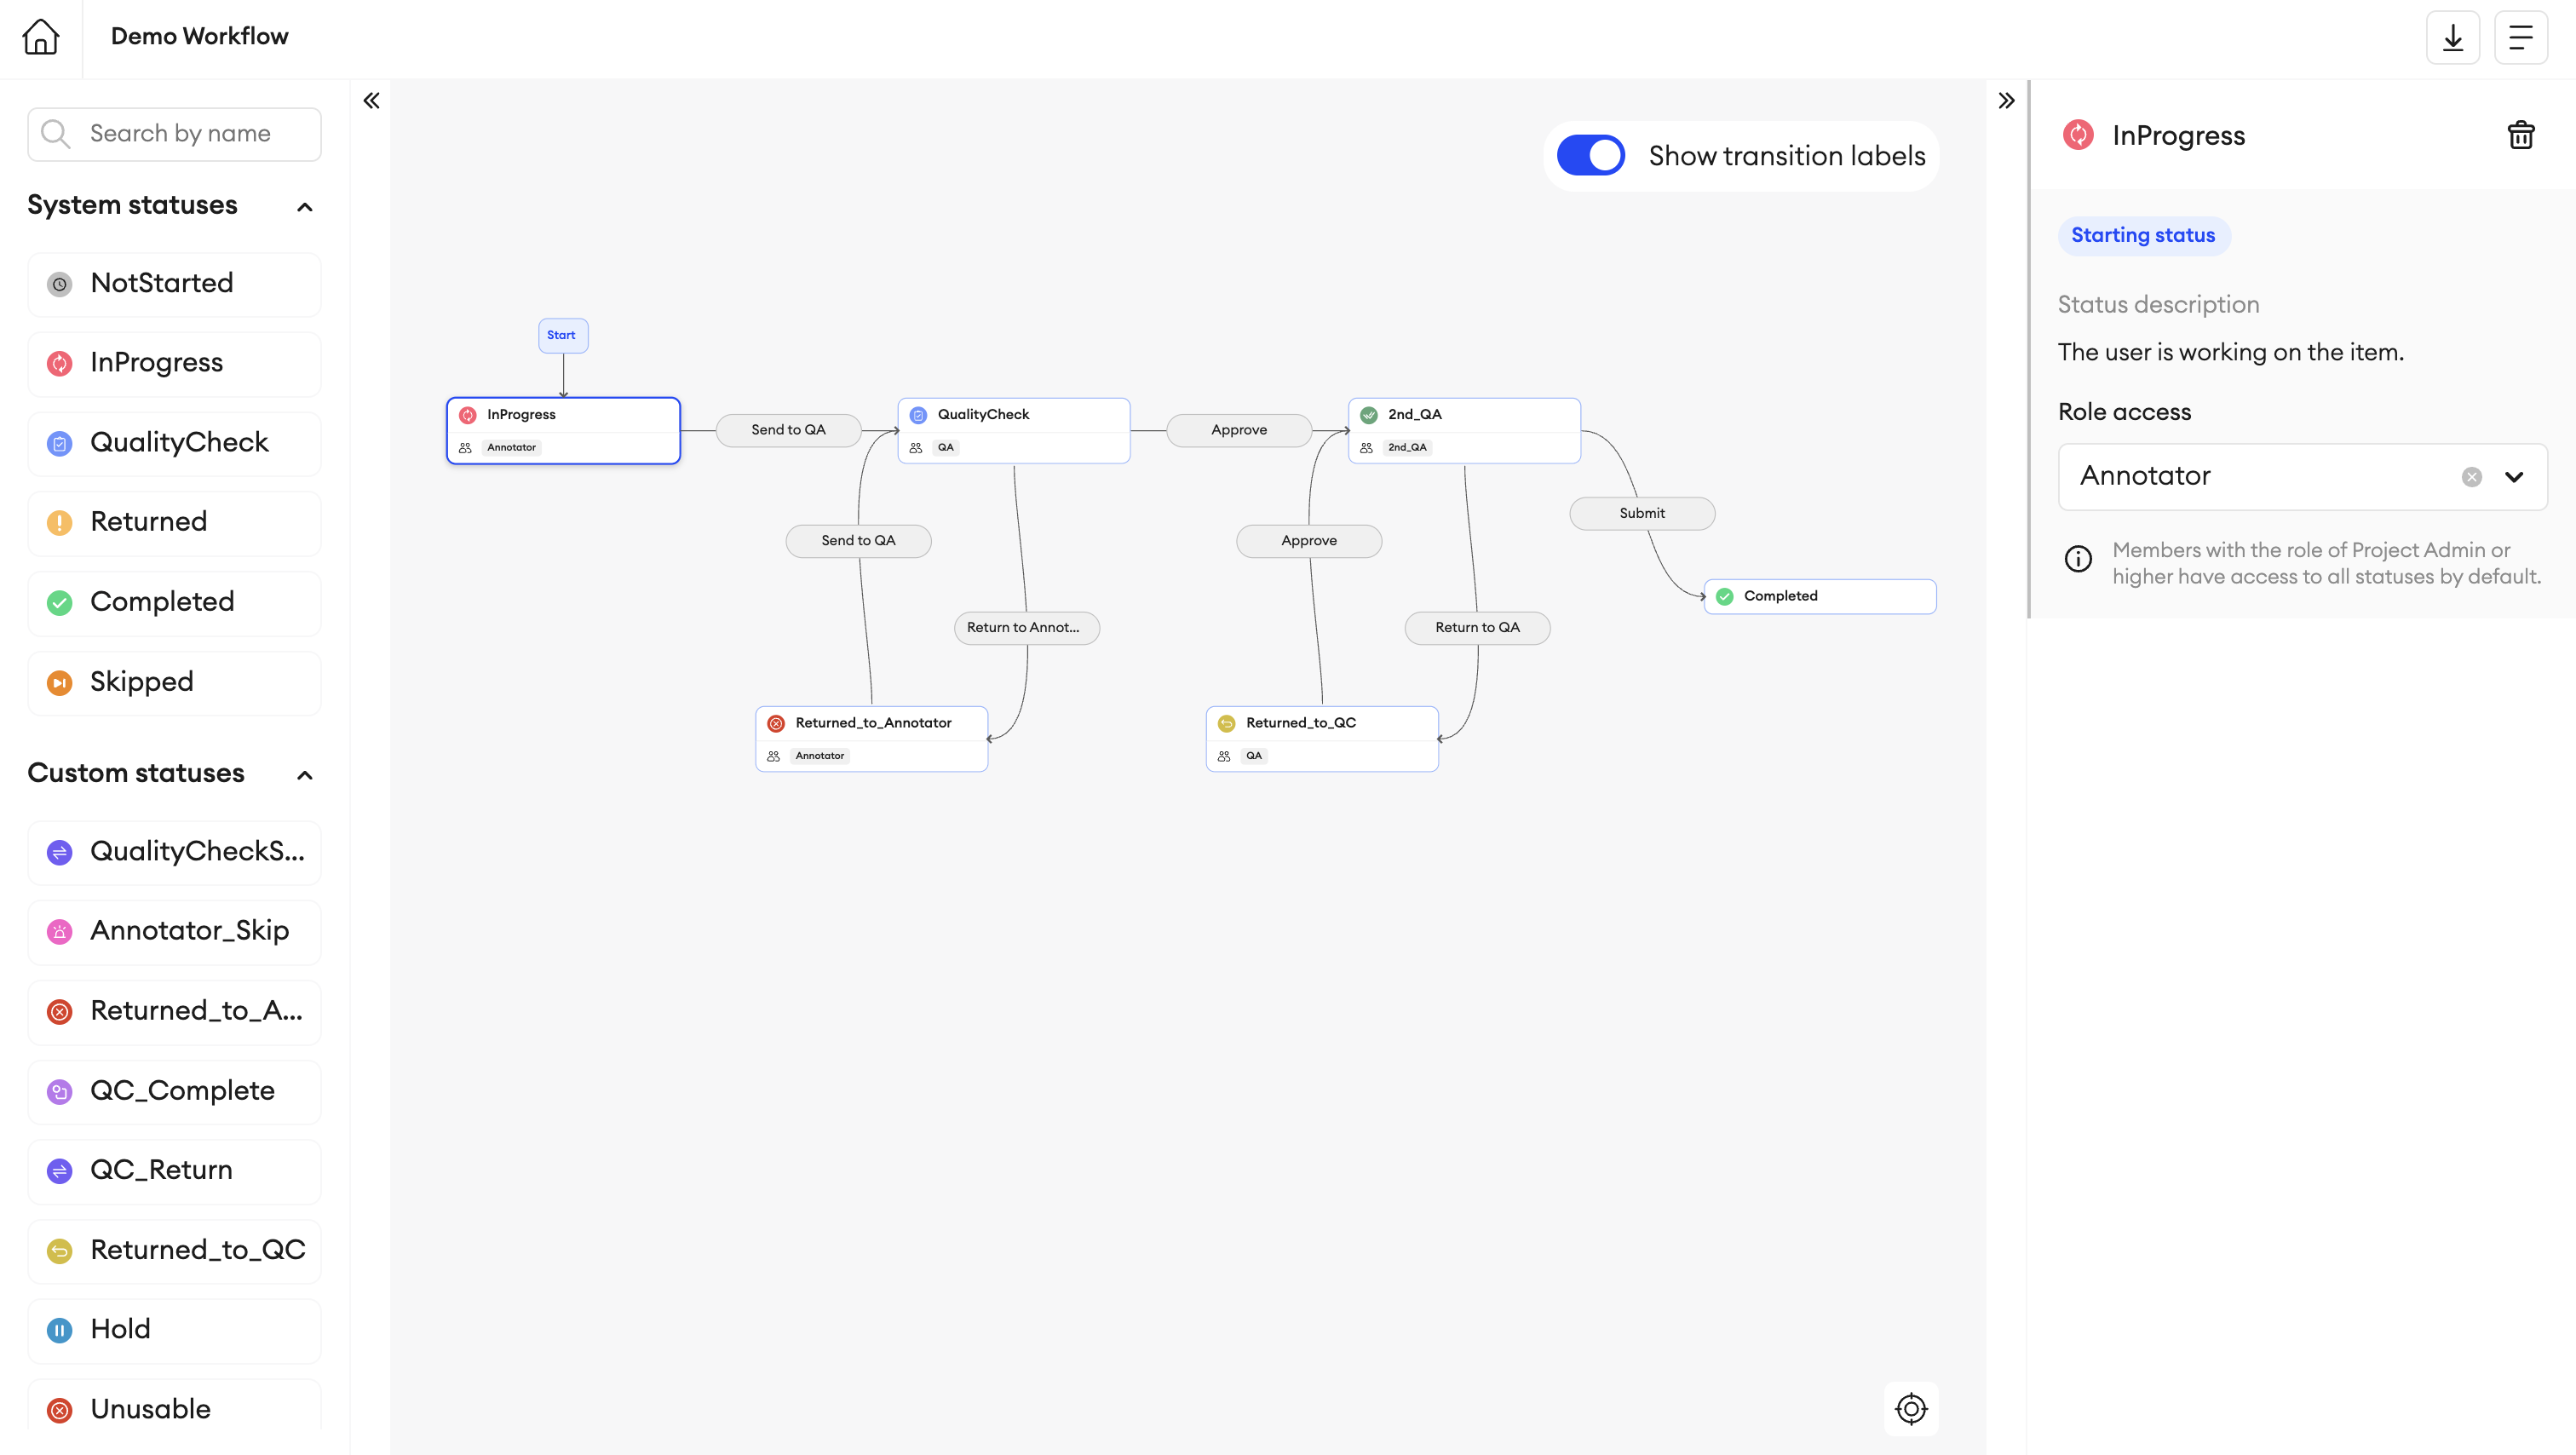Disable the Show transition labels toggle
Viewport: 2576px width, 1455px height.
[x=1590, y=155]
